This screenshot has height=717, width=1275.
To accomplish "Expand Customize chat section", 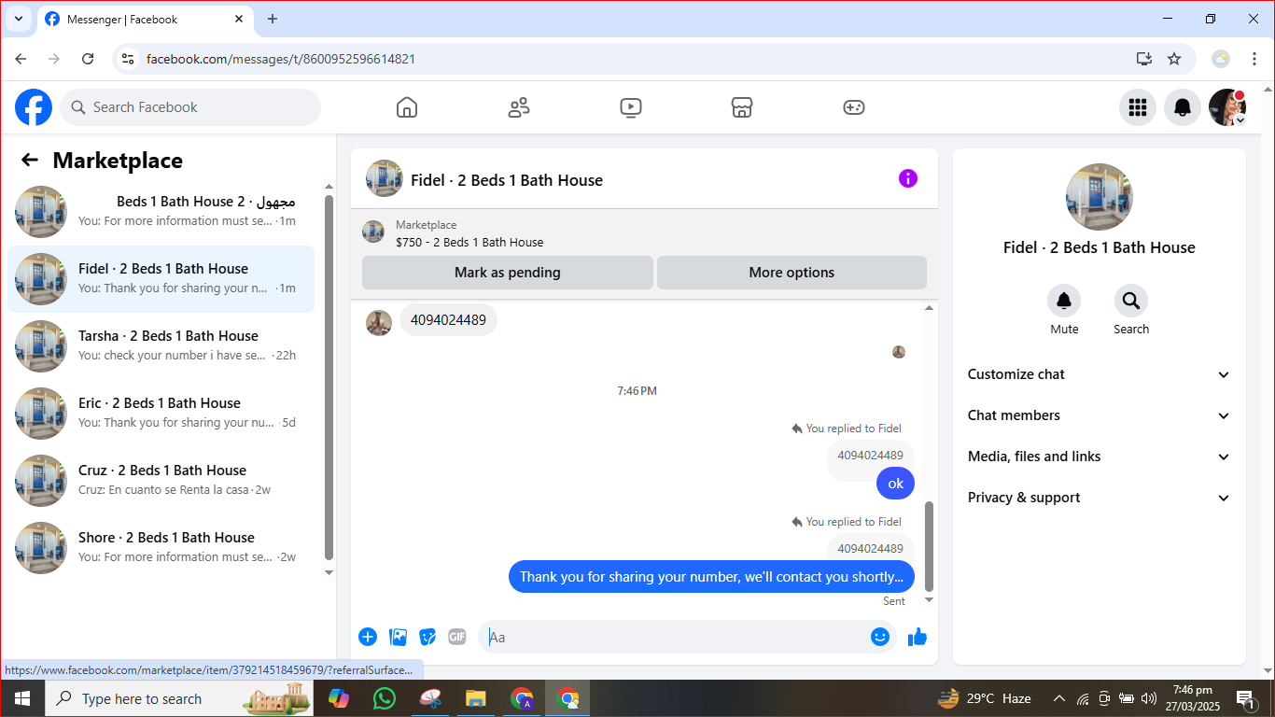I will [x=1099, y=374].
